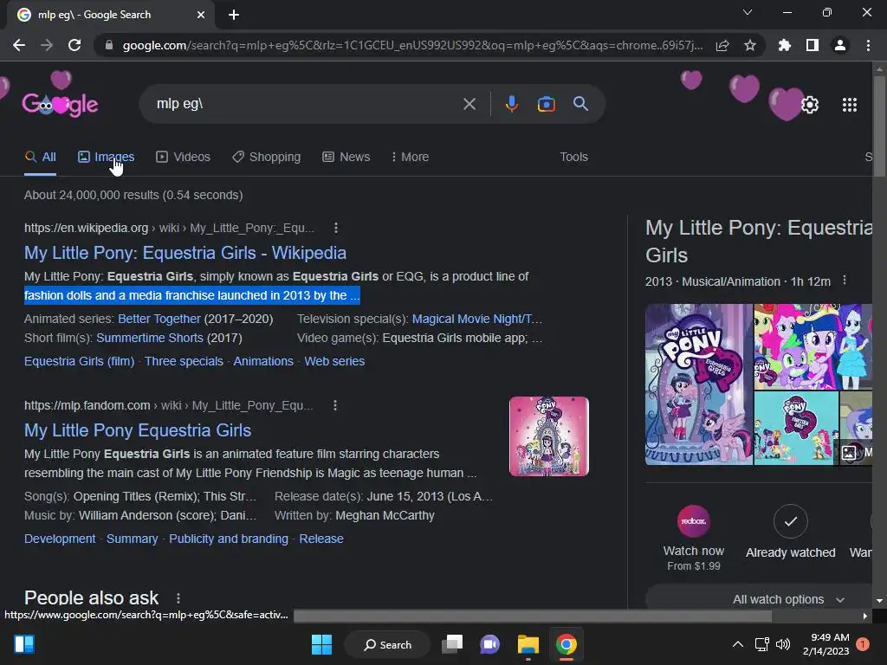This screenshot has width=887, height=665.
Task: Open a new browser tab
Action: click(234, 15)
